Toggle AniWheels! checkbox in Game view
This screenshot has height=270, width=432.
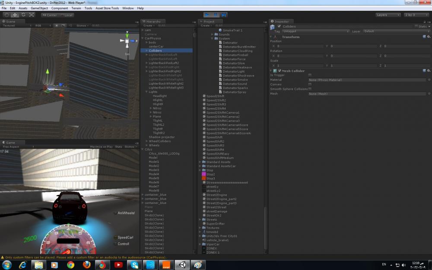coord(115,213)
